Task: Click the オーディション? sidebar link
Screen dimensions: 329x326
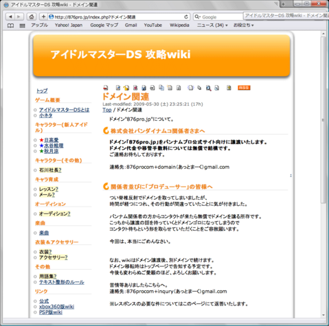Action: 55,214
